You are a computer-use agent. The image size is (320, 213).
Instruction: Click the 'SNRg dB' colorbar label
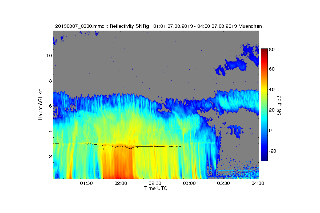[x=279, y=105]
